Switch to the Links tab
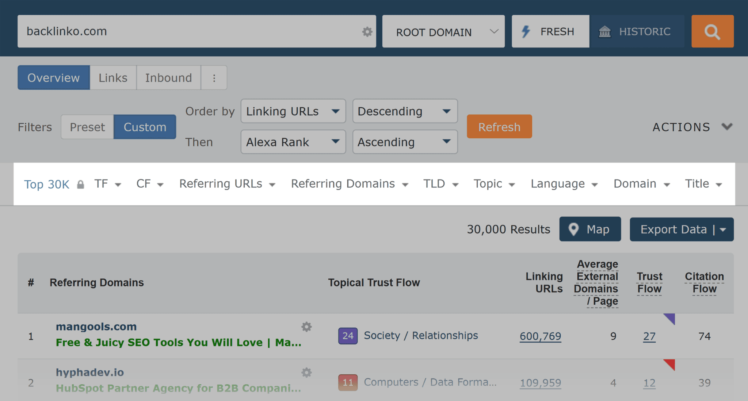Viewport: 748px width, 401px height. click(112, 77)
